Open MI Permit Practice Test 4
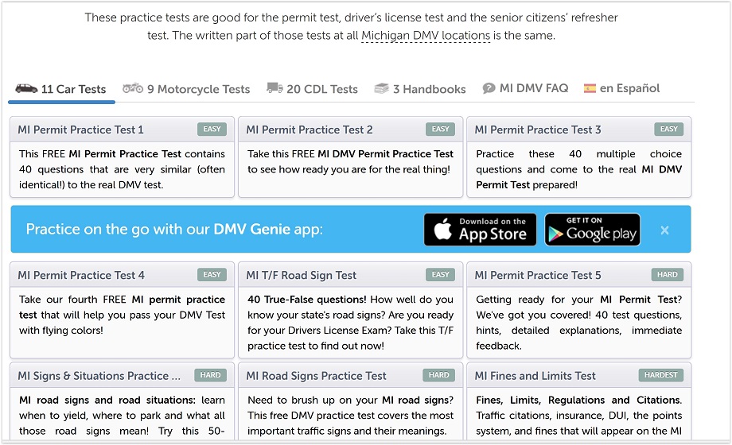Image resolution: width=732 pixels, height=445 pixels. tap(81, 275)
